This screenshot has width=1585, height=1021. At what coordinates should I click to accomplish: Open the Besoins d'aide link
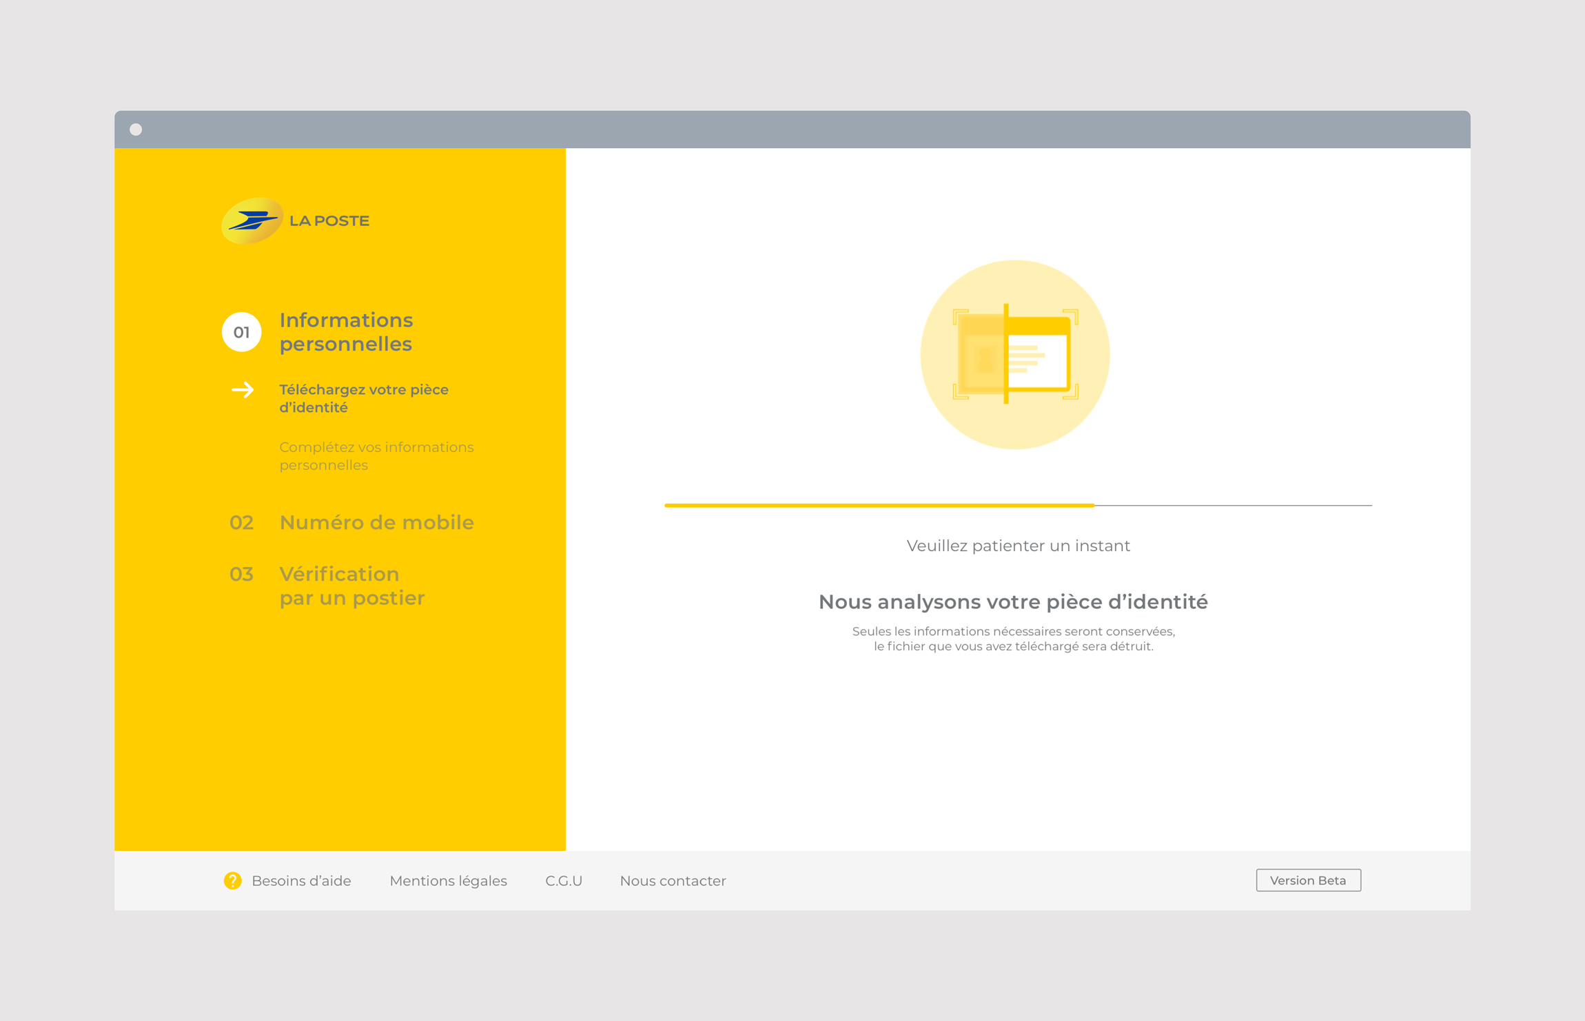301,880
